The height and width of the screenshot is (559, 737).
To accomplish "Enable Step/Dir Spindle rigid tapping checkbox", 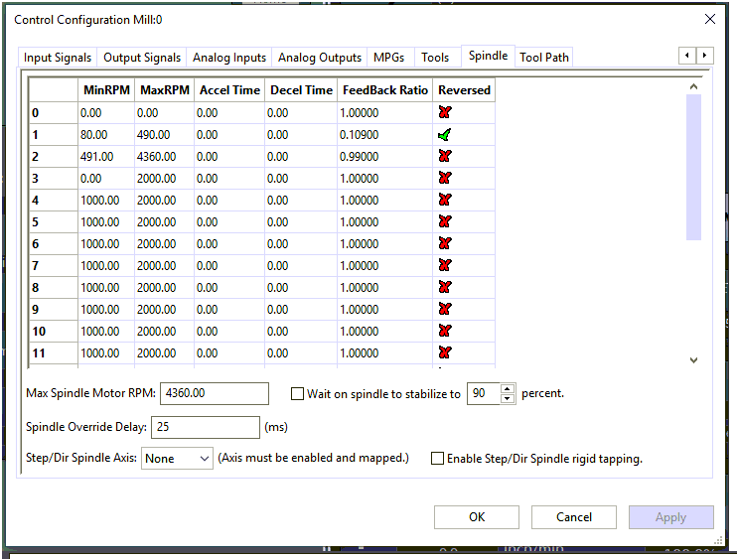I will click(437, 459).
